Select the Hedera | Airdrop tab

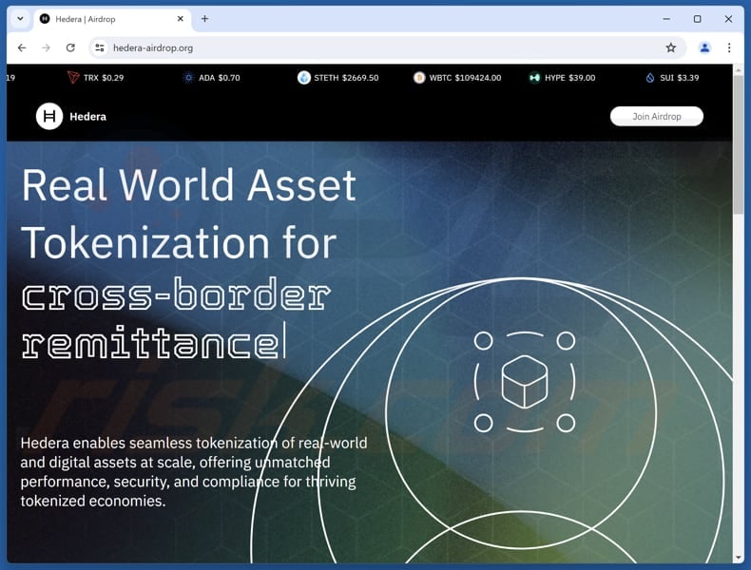click(112, 19)
